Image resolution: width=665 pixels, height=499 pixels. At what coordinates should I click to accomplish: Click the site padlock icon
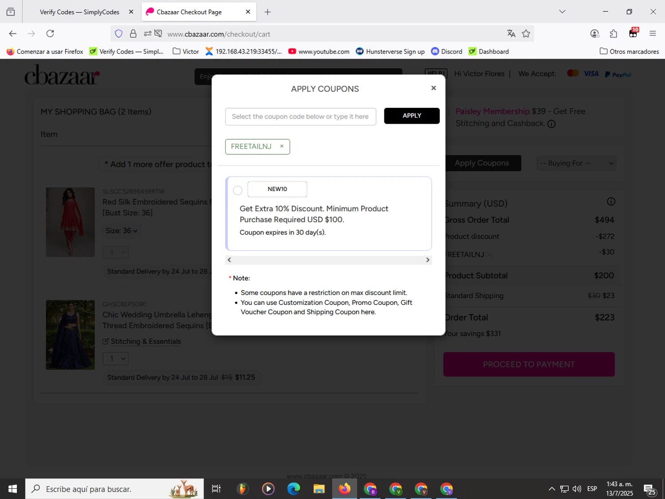(x=133, y=34)
